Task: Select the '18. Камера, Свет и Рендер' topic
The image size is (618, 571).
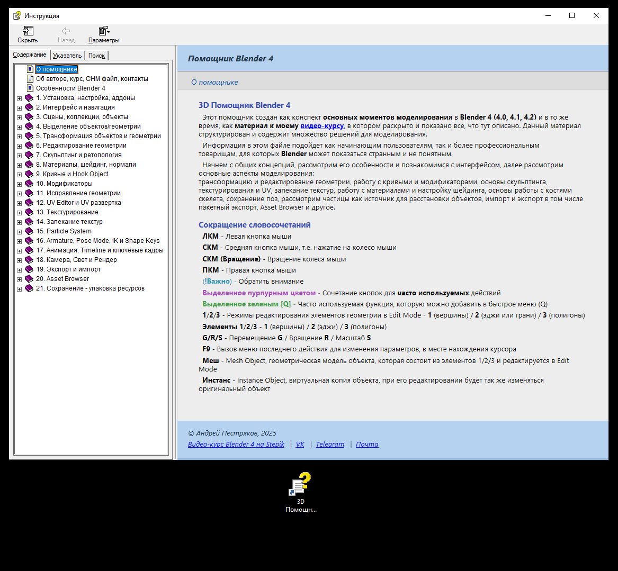Action: coord(76,260)
